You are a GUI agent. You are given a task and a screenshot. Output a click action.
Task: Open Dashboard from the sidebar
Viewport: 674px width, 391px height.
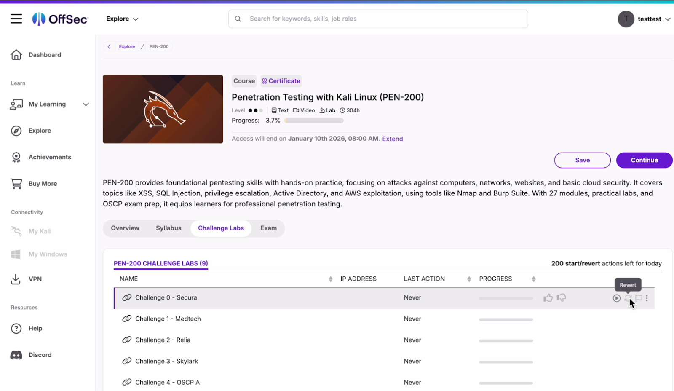pyautogui.click(x=45, y=55)
